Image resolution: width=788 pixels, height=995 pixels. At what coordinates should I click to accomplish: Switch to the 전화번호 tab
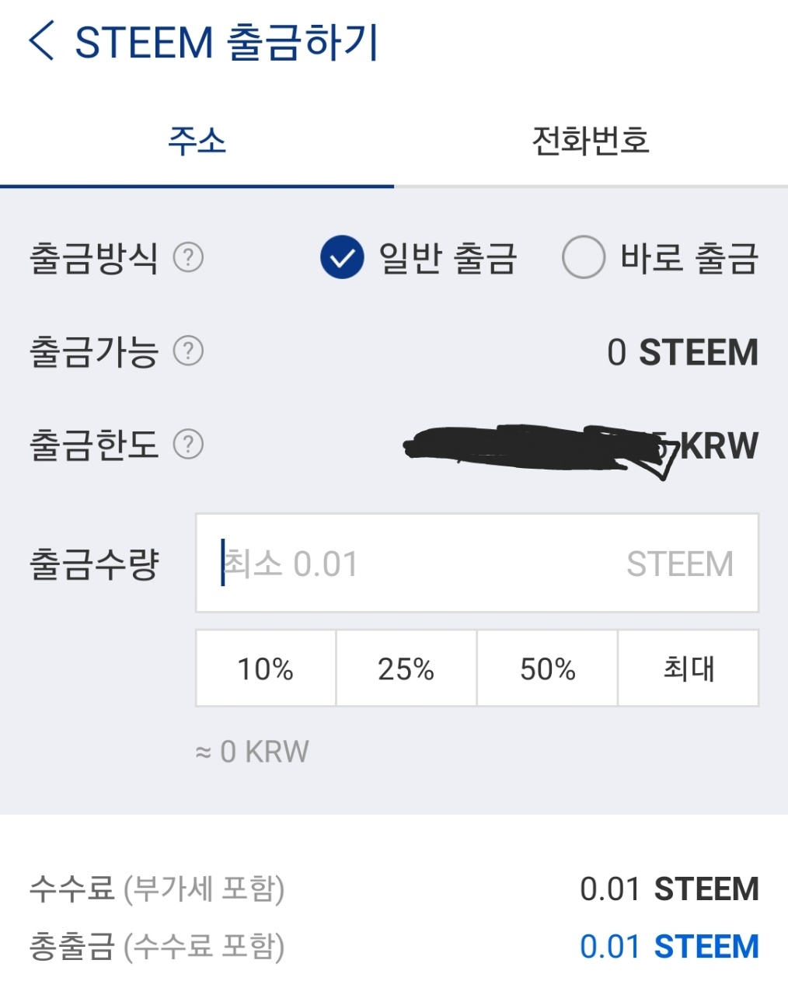tap(591, 141)
